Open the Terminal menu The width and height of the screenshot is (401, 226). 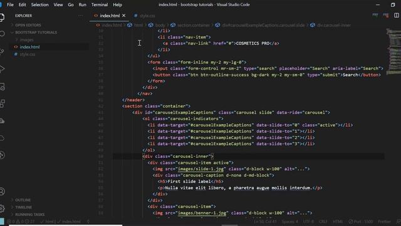pyautogui.click(x=100, y=4)
